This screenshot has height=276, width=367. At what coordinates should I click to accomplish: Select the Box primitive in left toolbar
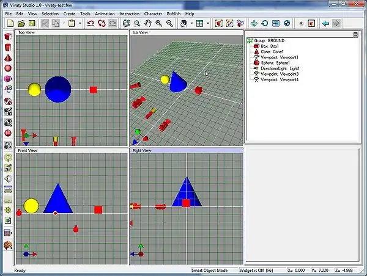click(8, 37)
